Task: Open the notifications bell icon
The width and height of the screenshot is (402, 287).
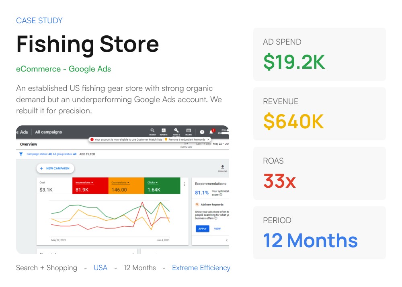Action: click(x=211, y=132)
